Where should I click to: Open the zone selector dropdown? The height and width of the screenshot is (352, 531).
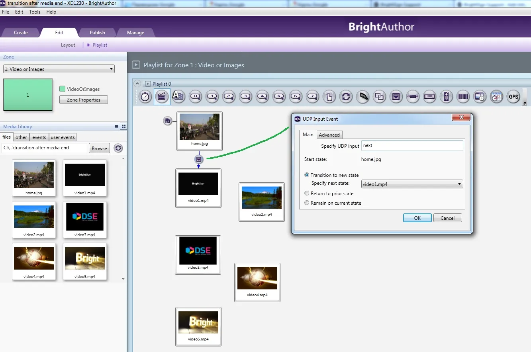[x=59, y=69]
